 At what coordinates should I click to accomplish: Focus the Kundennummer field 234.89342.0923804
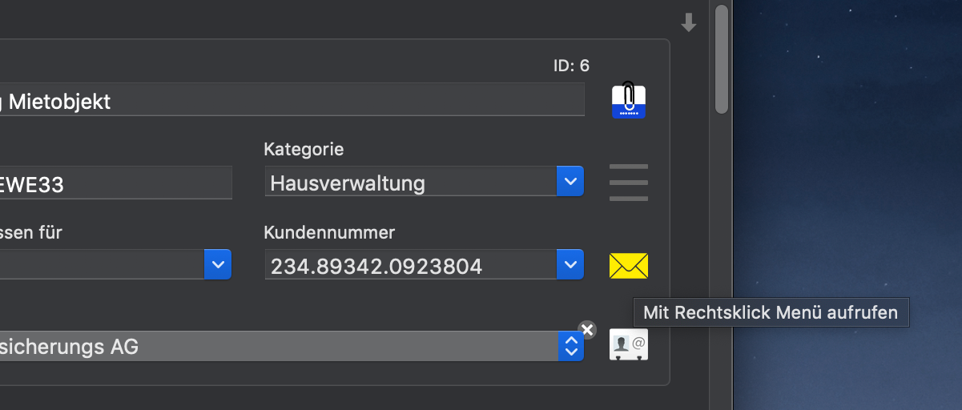point(411,264)
